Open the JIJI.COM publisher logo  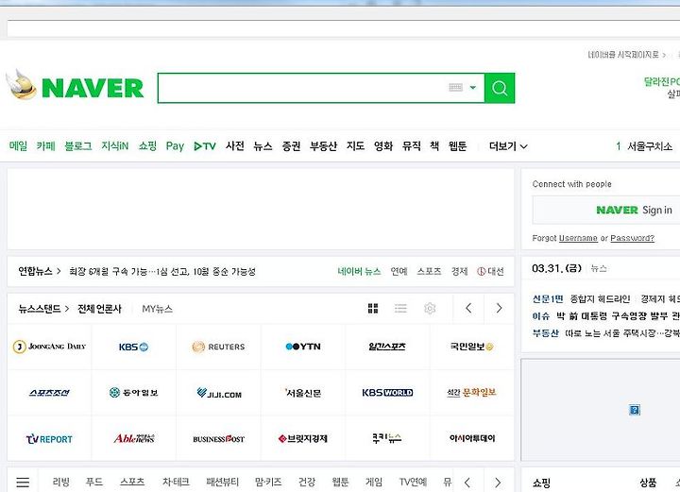click(218, 393)
